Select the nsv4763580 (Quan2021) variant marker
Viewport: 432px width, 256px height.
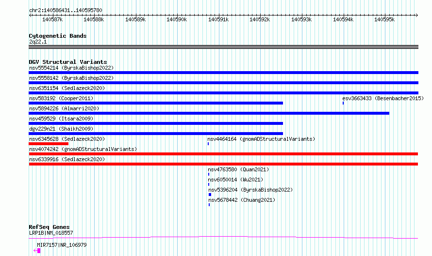coord(209,174)
